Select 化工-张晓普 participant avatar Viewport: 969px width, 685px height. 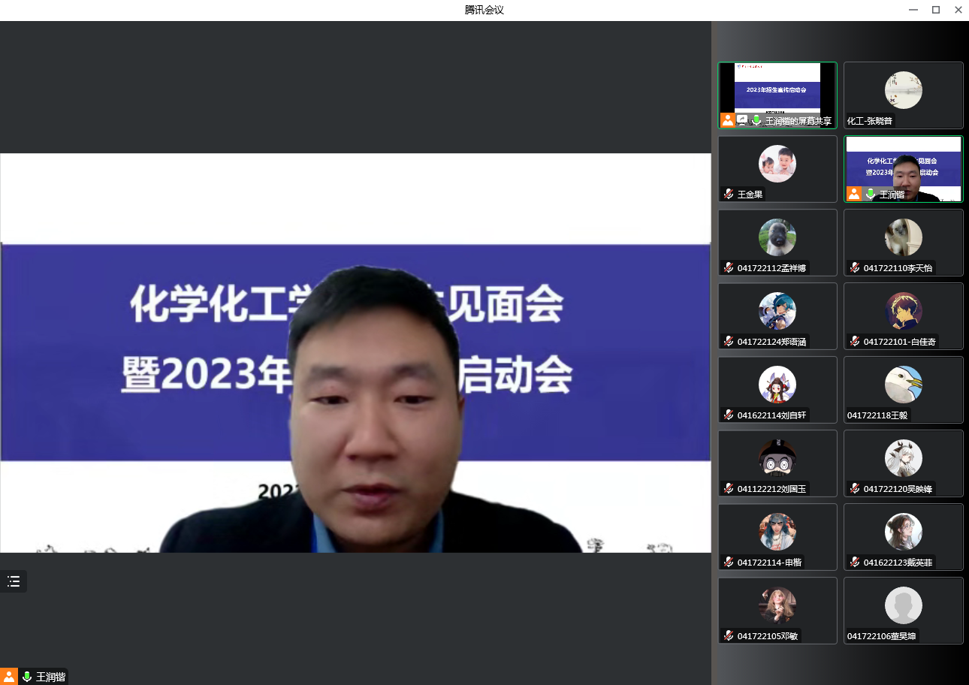tap(903, 90)
